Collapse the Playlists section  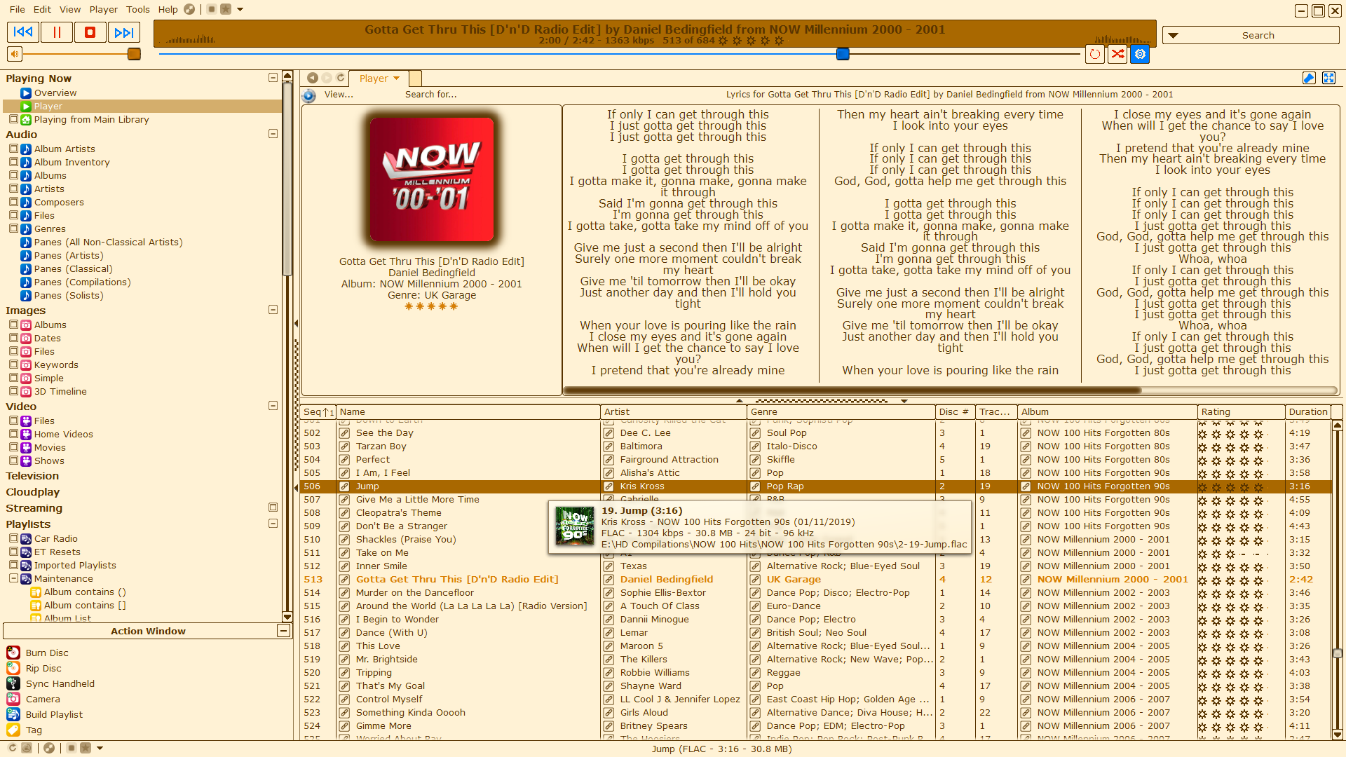coord(273,524)
